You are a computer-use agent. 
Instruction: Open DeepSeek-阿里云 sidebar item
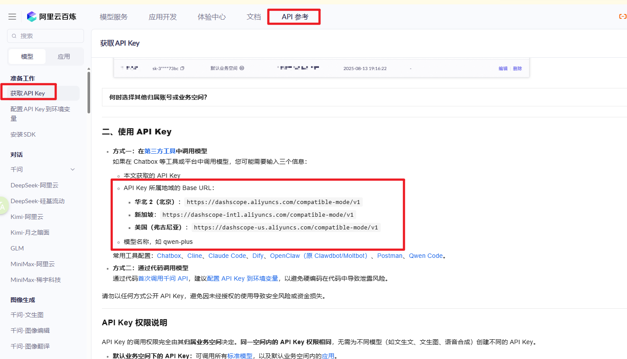(x=35, y=185)
